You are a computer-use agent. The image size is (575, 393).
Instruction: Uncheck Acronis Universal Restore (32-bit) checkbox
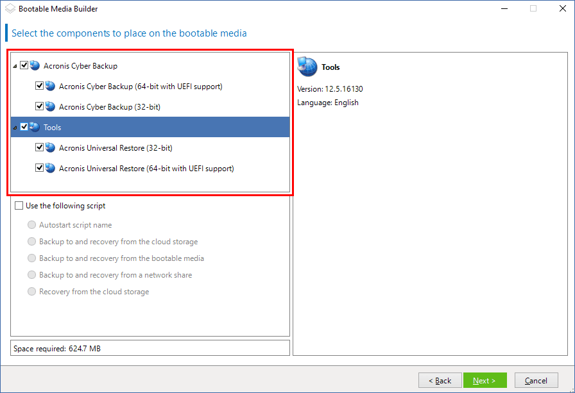(x=40, y=147)
